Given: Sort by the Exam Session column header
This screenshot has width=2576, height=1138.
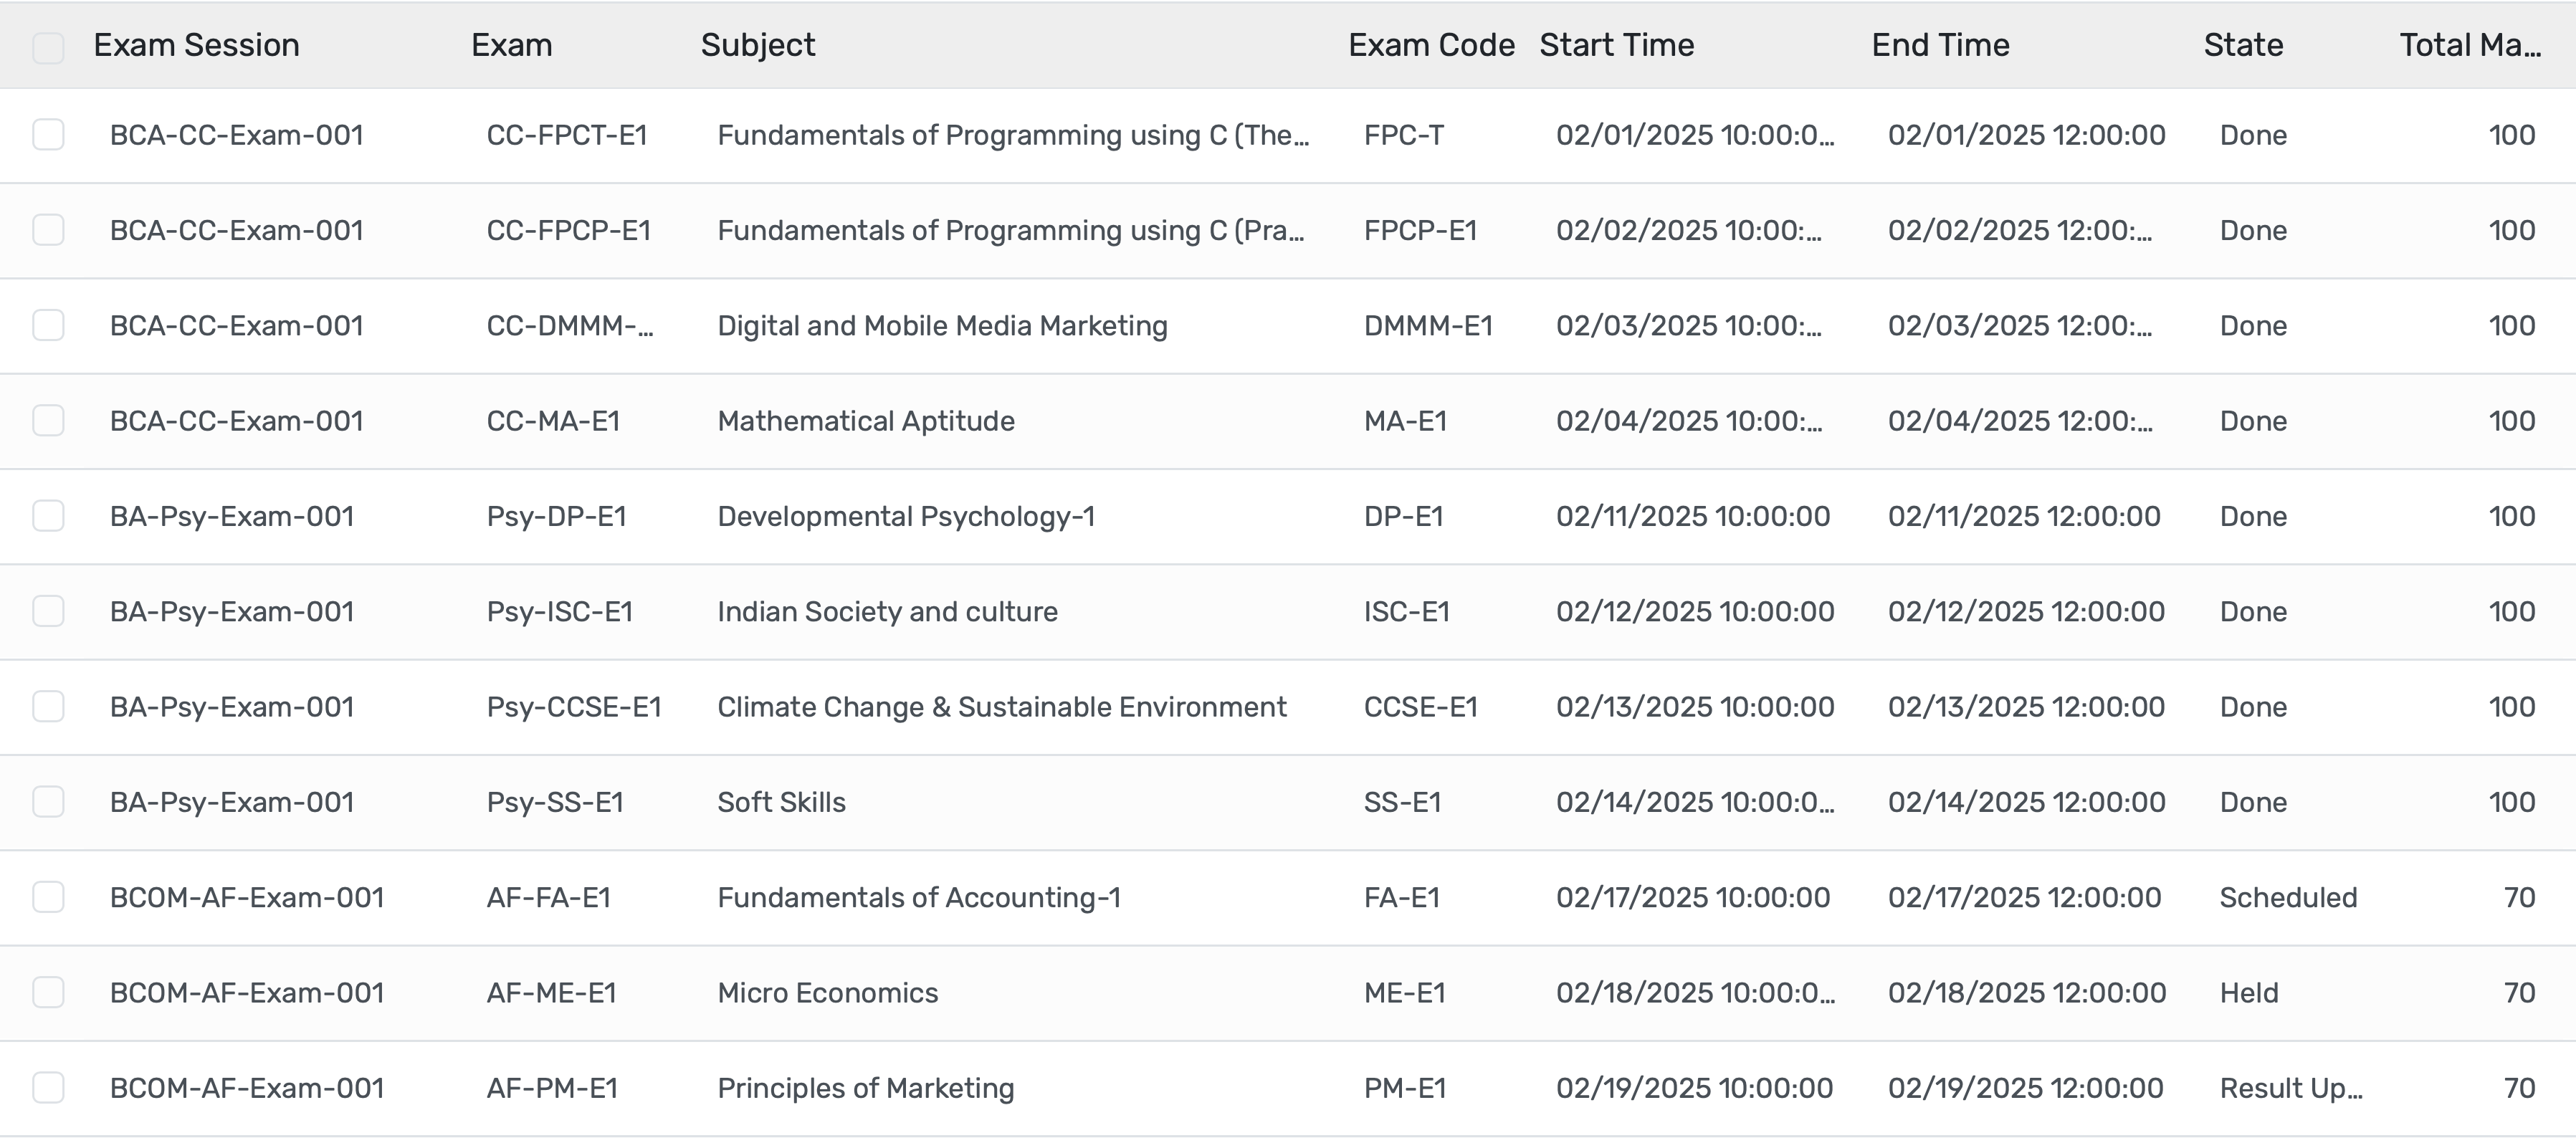Looking at the screenshot, I should pyautogui.click(x=195, y=45).
